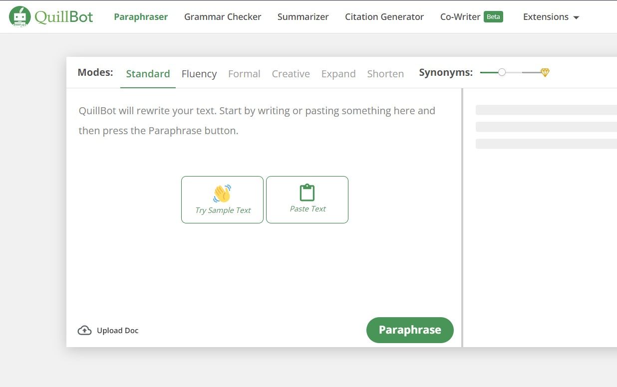Click the Beta badge next to Co-Writer
Screen dimensions: 617x387
493,16
